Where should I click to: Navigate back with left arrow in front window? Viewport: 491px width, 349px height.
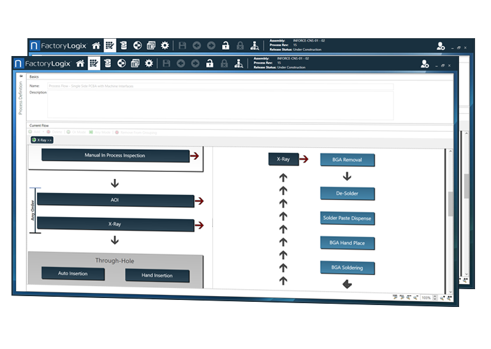180,64
